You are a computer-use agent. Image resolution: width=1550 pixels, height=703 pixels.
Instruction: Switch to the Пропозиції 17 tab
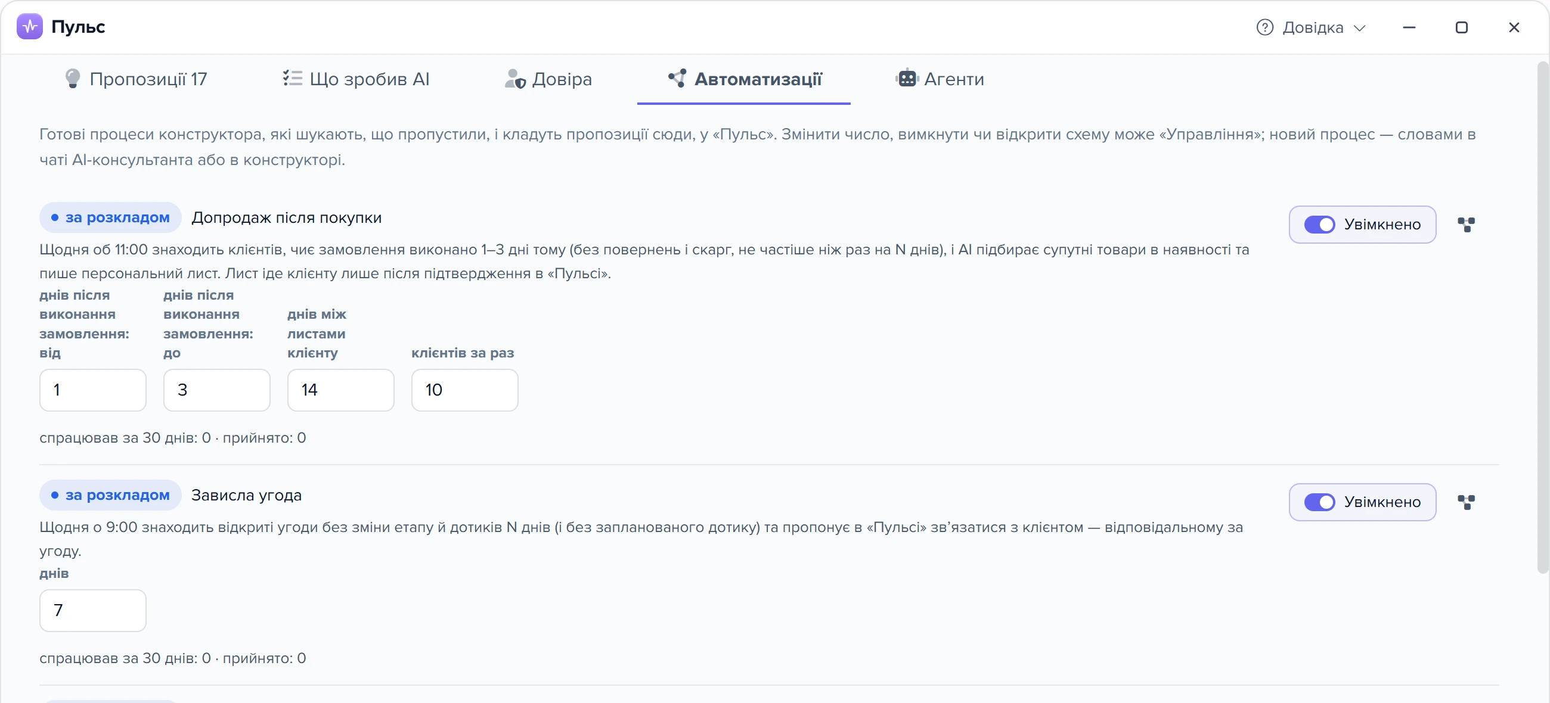[x=136, y=79]
